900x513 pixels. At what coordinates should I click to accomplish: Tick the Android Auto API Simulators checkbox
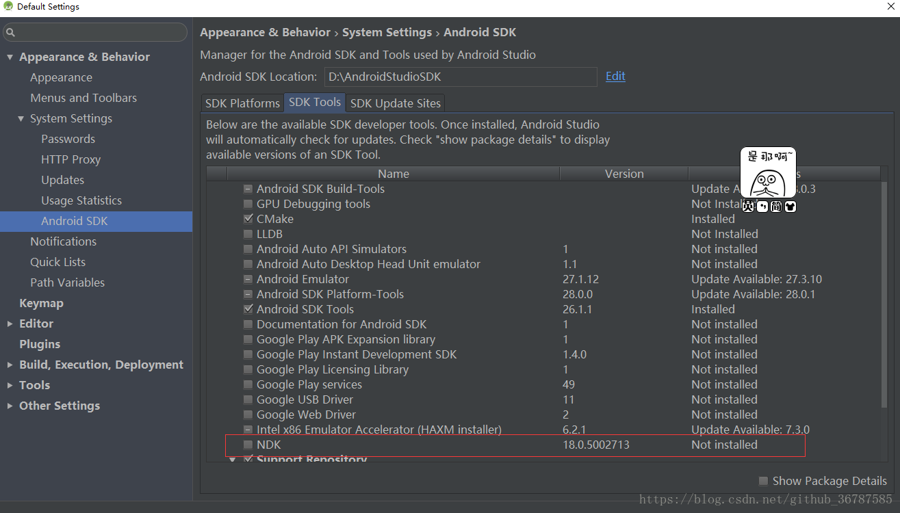point(248,249)
